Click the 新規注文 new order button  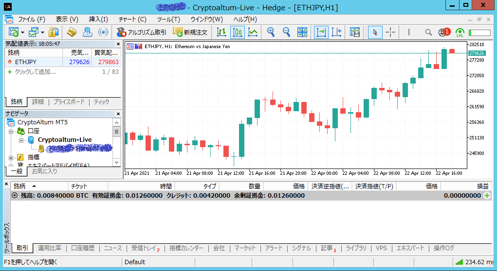click(x=190, y=32)
